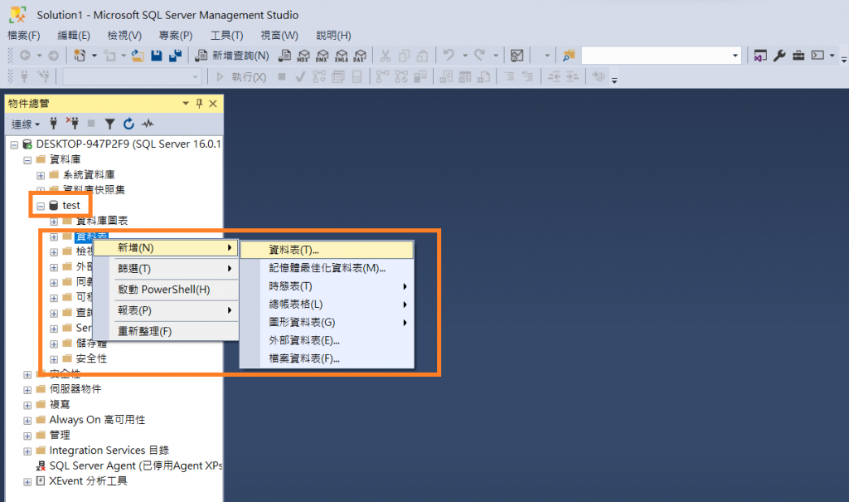Viewport: 849px width, 502px height.
Task: Click the Toolbox briefcase icon
Action: [x=798, y=56]
